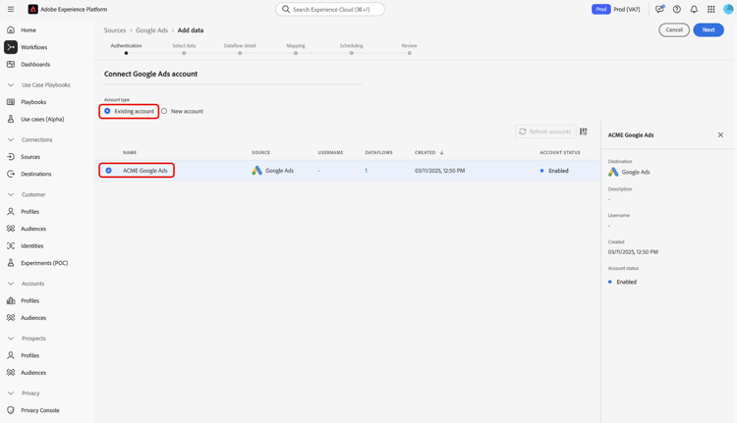Click the Destinations sidebar icon
This screenshot has height=423, width=737.
(11, 174)
